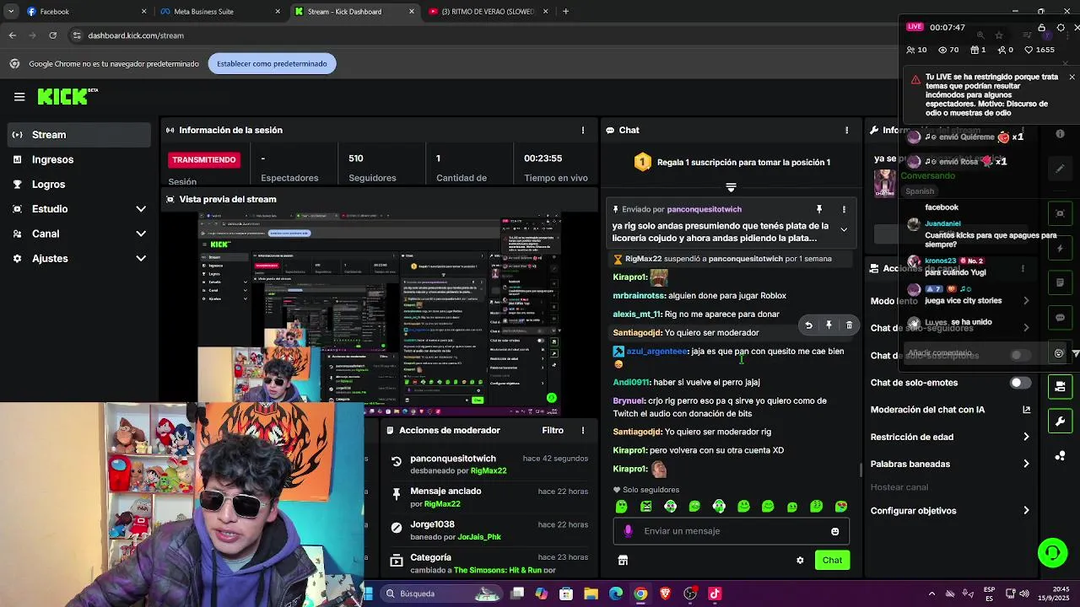Open The Simpsons: Hit & Run category

[498, 570]
